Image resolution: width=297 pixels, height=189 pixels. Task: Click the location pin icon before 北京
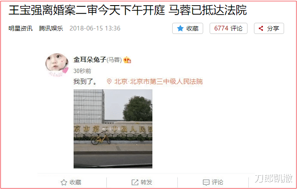pos(109,82)
